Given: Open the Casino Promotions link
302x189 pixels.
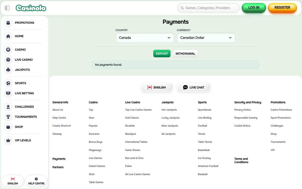Looking at the screenshot, I should [x=281, y=110].
